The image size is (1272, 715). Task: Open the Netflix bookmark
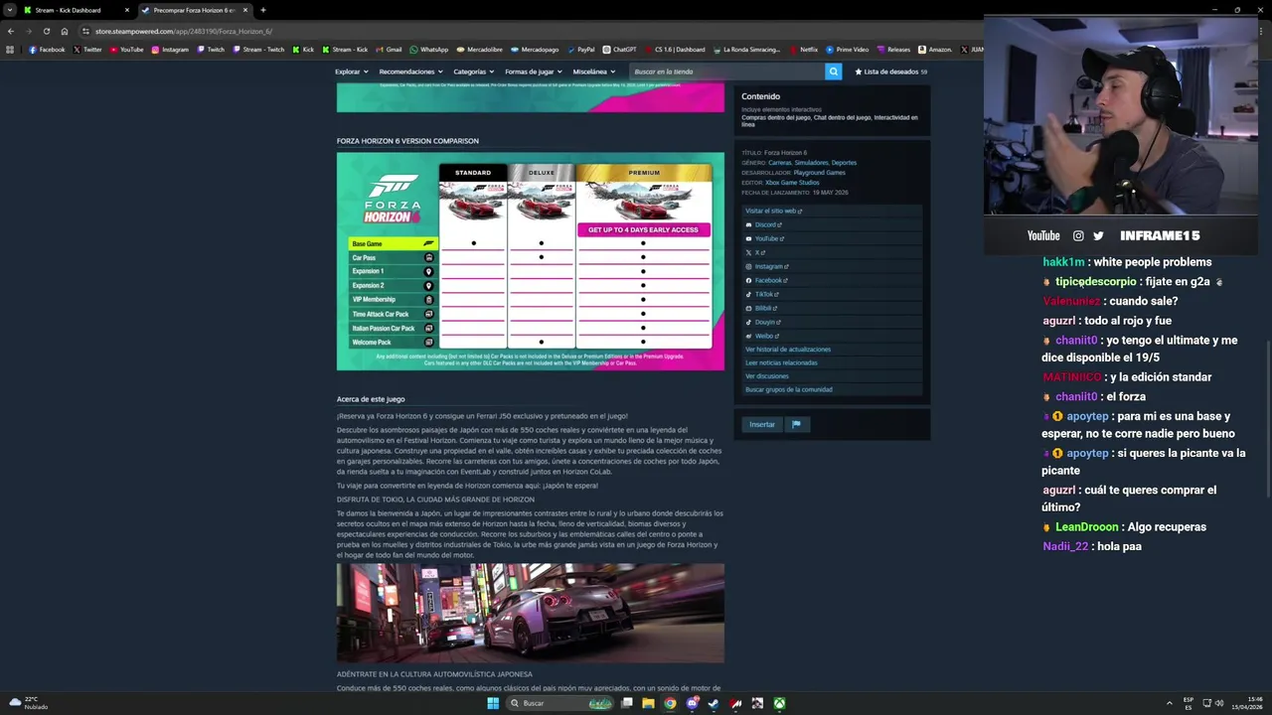[x=803, y=50]
